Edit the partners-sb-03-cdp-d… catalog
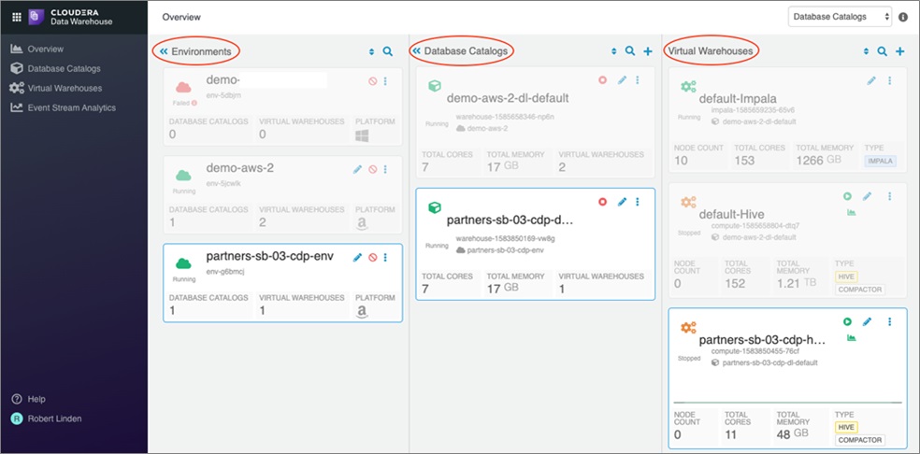The height and width of the screenshot is (454, 920). [x=623, y=202]
